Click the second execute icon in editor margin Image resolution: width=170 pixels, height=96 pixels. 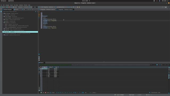coord(39,13)
